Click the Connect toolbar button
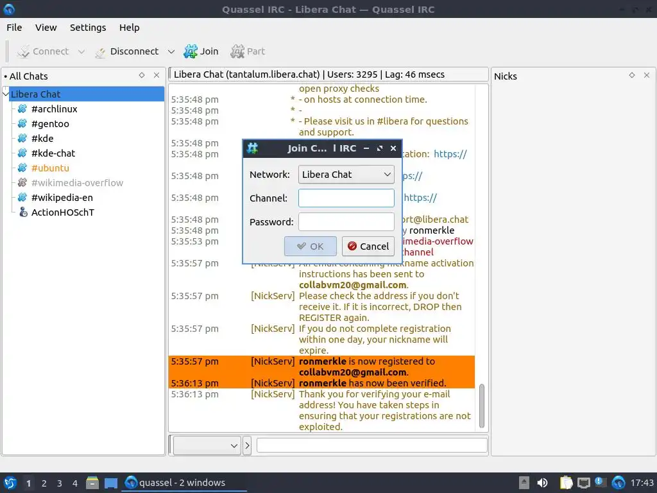The image size is (657, 493). tap(42, 51)
